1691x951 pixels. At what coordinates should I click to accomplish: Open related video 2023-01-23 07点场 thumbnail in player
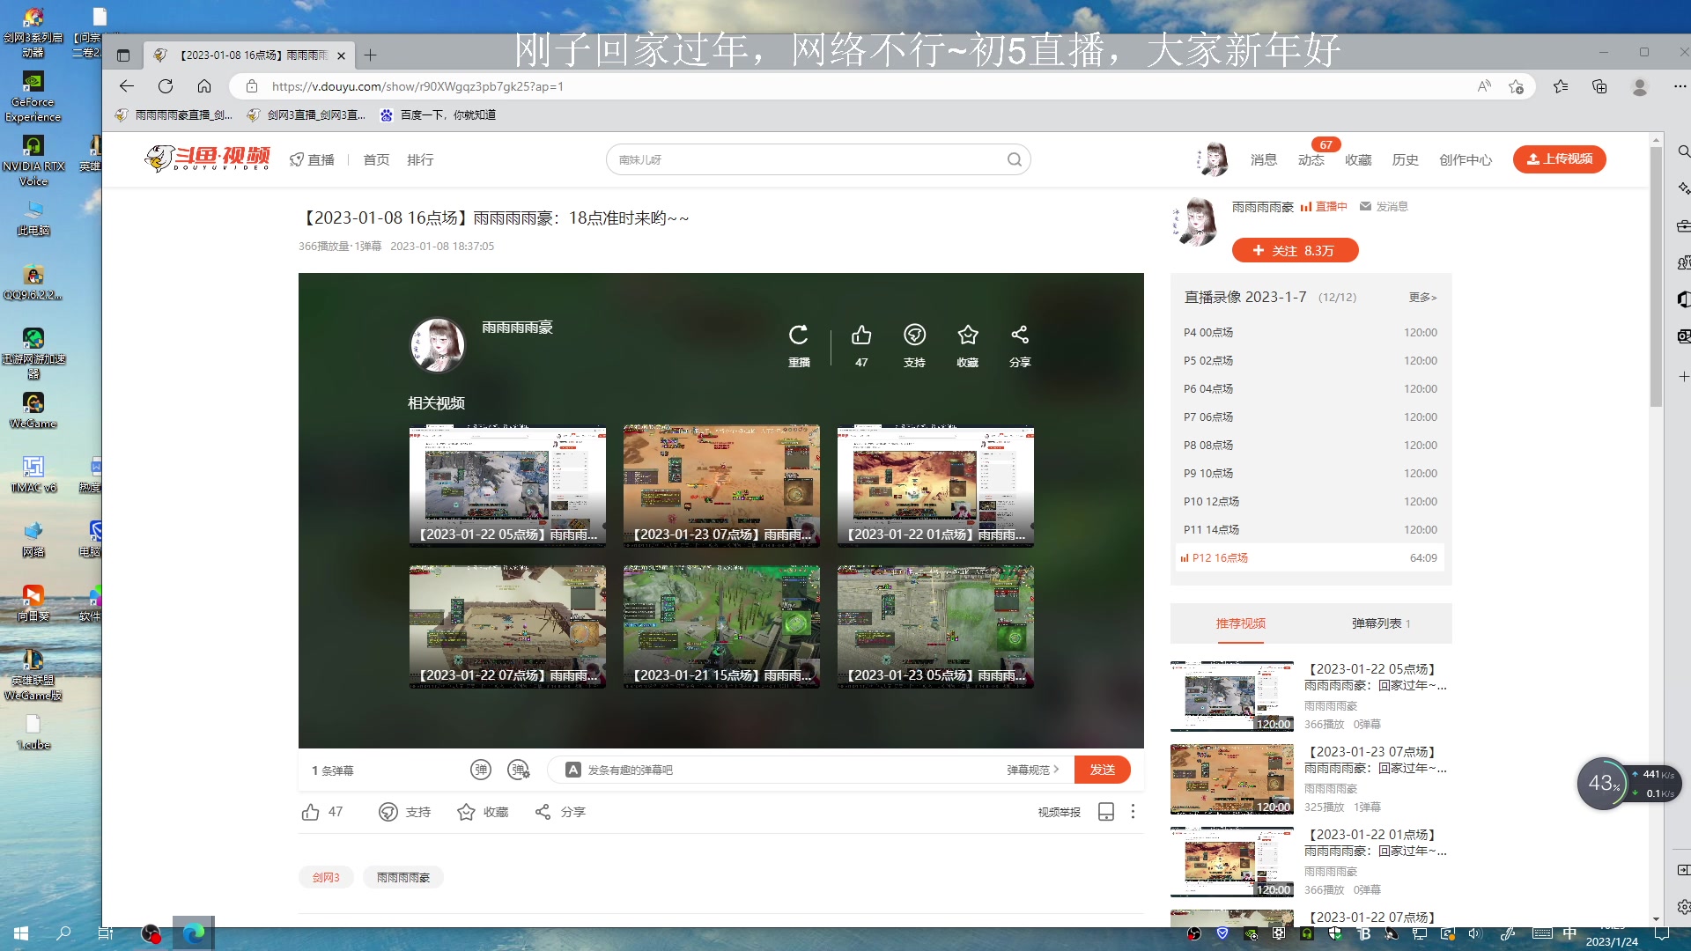click(x=721, y=486)
